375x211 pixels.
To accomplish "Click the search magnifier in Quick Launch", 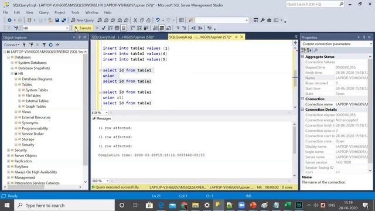I will (x=341, y=4).
